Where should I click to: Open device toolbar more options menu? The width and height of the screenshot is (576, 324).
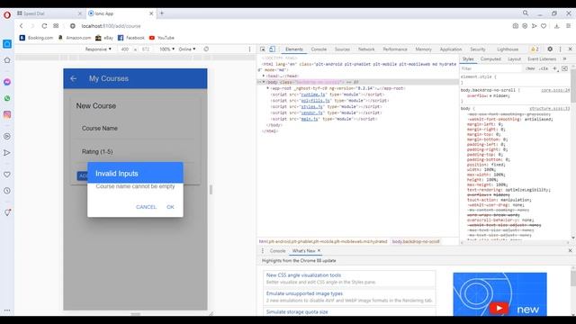250,49
